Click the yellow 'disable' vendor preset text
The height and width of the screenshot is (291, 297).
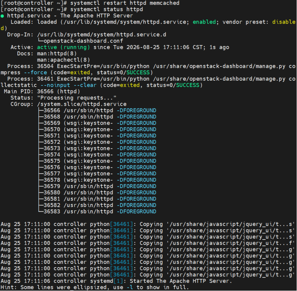(284, 22)
